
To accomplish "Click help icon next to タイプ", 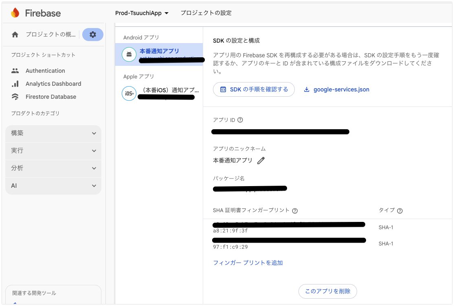I will (400, 211).
